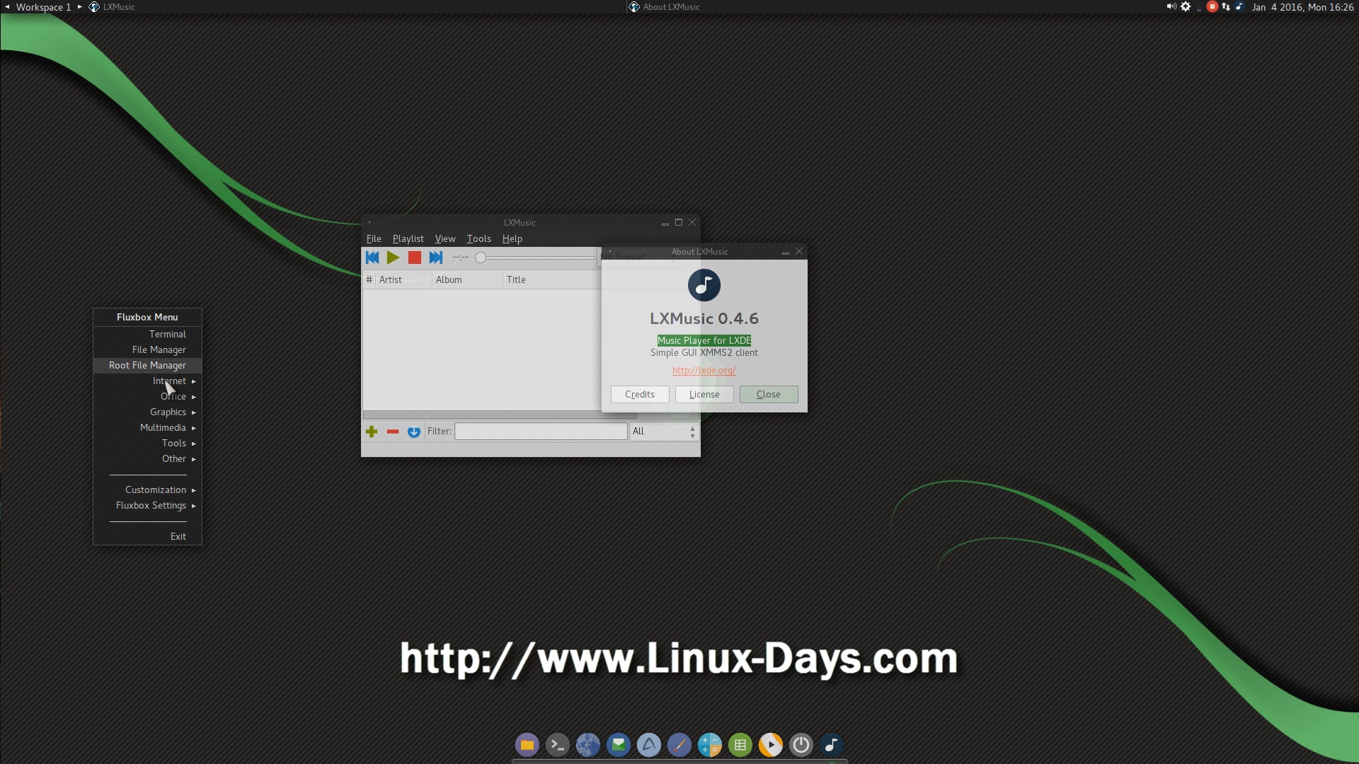Click playback position slider handle
Viewport: 1359px width, 764px height.
click(x=481, y=257)
